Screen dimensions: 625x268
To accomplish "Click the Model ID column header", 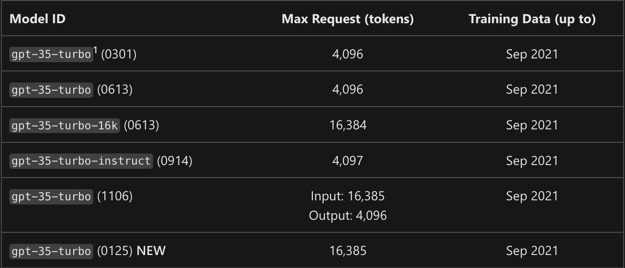I will (38, 19).
